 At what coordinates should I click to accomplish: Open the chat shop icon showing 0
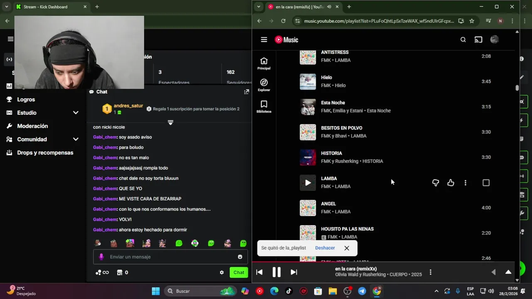[x=122, y=272]
